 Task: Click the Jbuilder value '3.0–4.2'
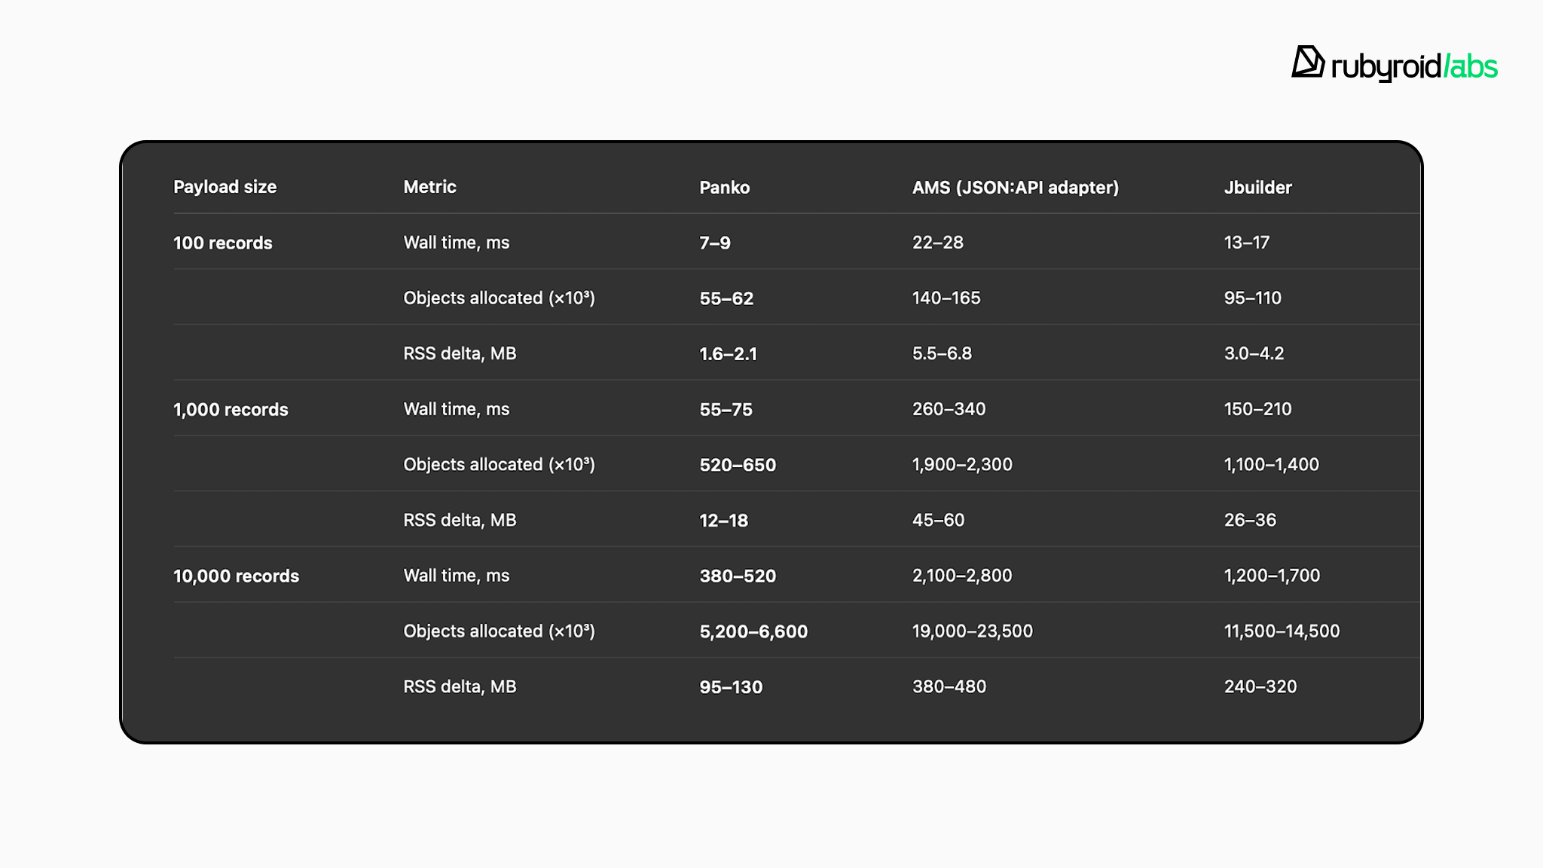coord(1254,353)
